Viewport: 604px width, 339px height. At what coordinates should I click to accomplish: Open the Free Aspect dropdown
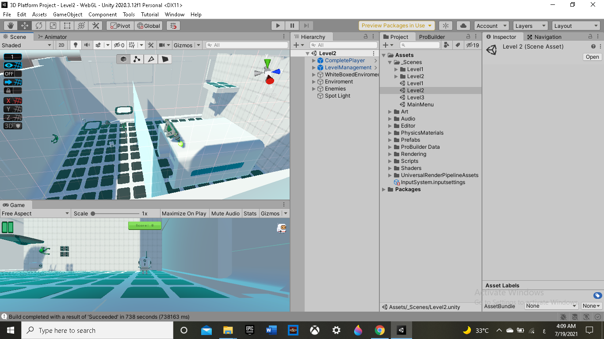click(35, 214)
